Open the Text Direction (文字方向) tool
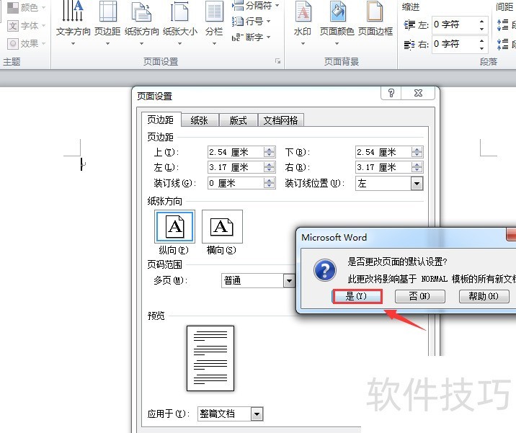 coord(73,23)
